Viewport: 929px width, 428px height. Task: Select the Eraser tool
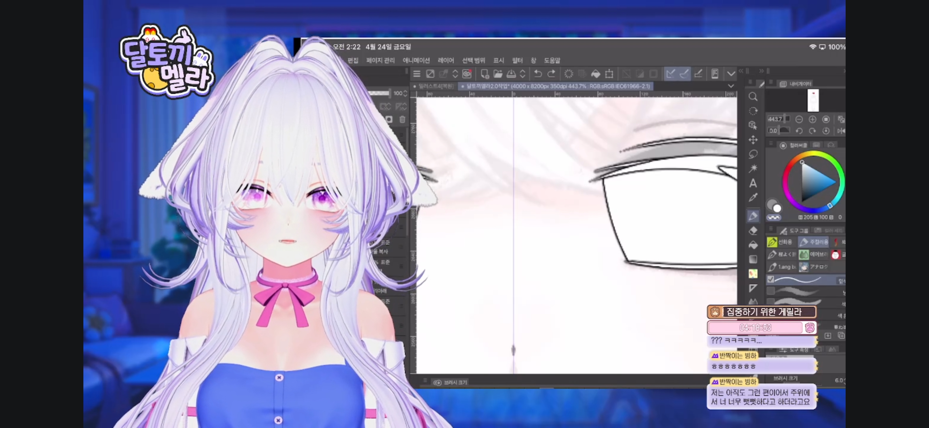pos(753,231)
